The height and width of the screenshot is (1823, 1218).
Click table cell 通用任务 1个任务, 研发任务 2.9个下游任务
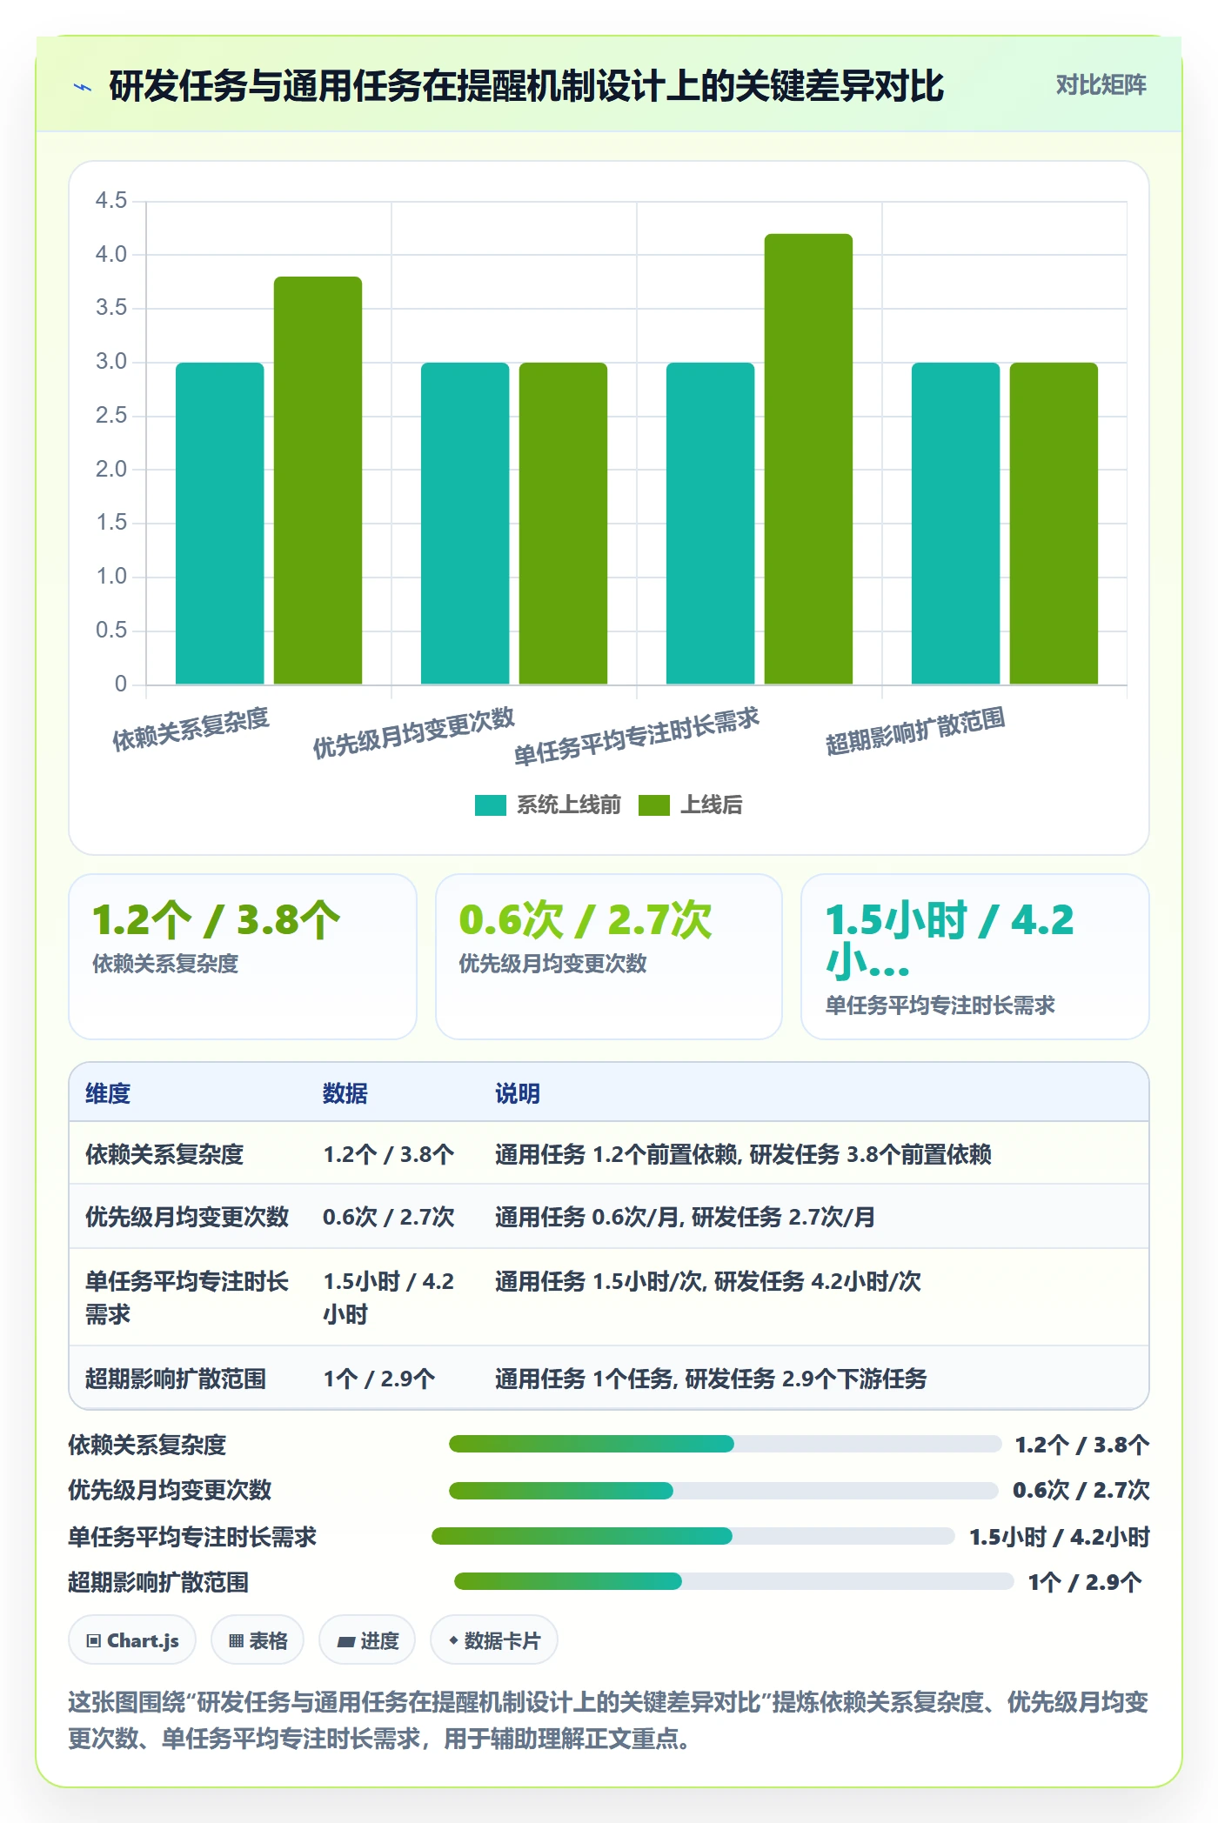711,1379
